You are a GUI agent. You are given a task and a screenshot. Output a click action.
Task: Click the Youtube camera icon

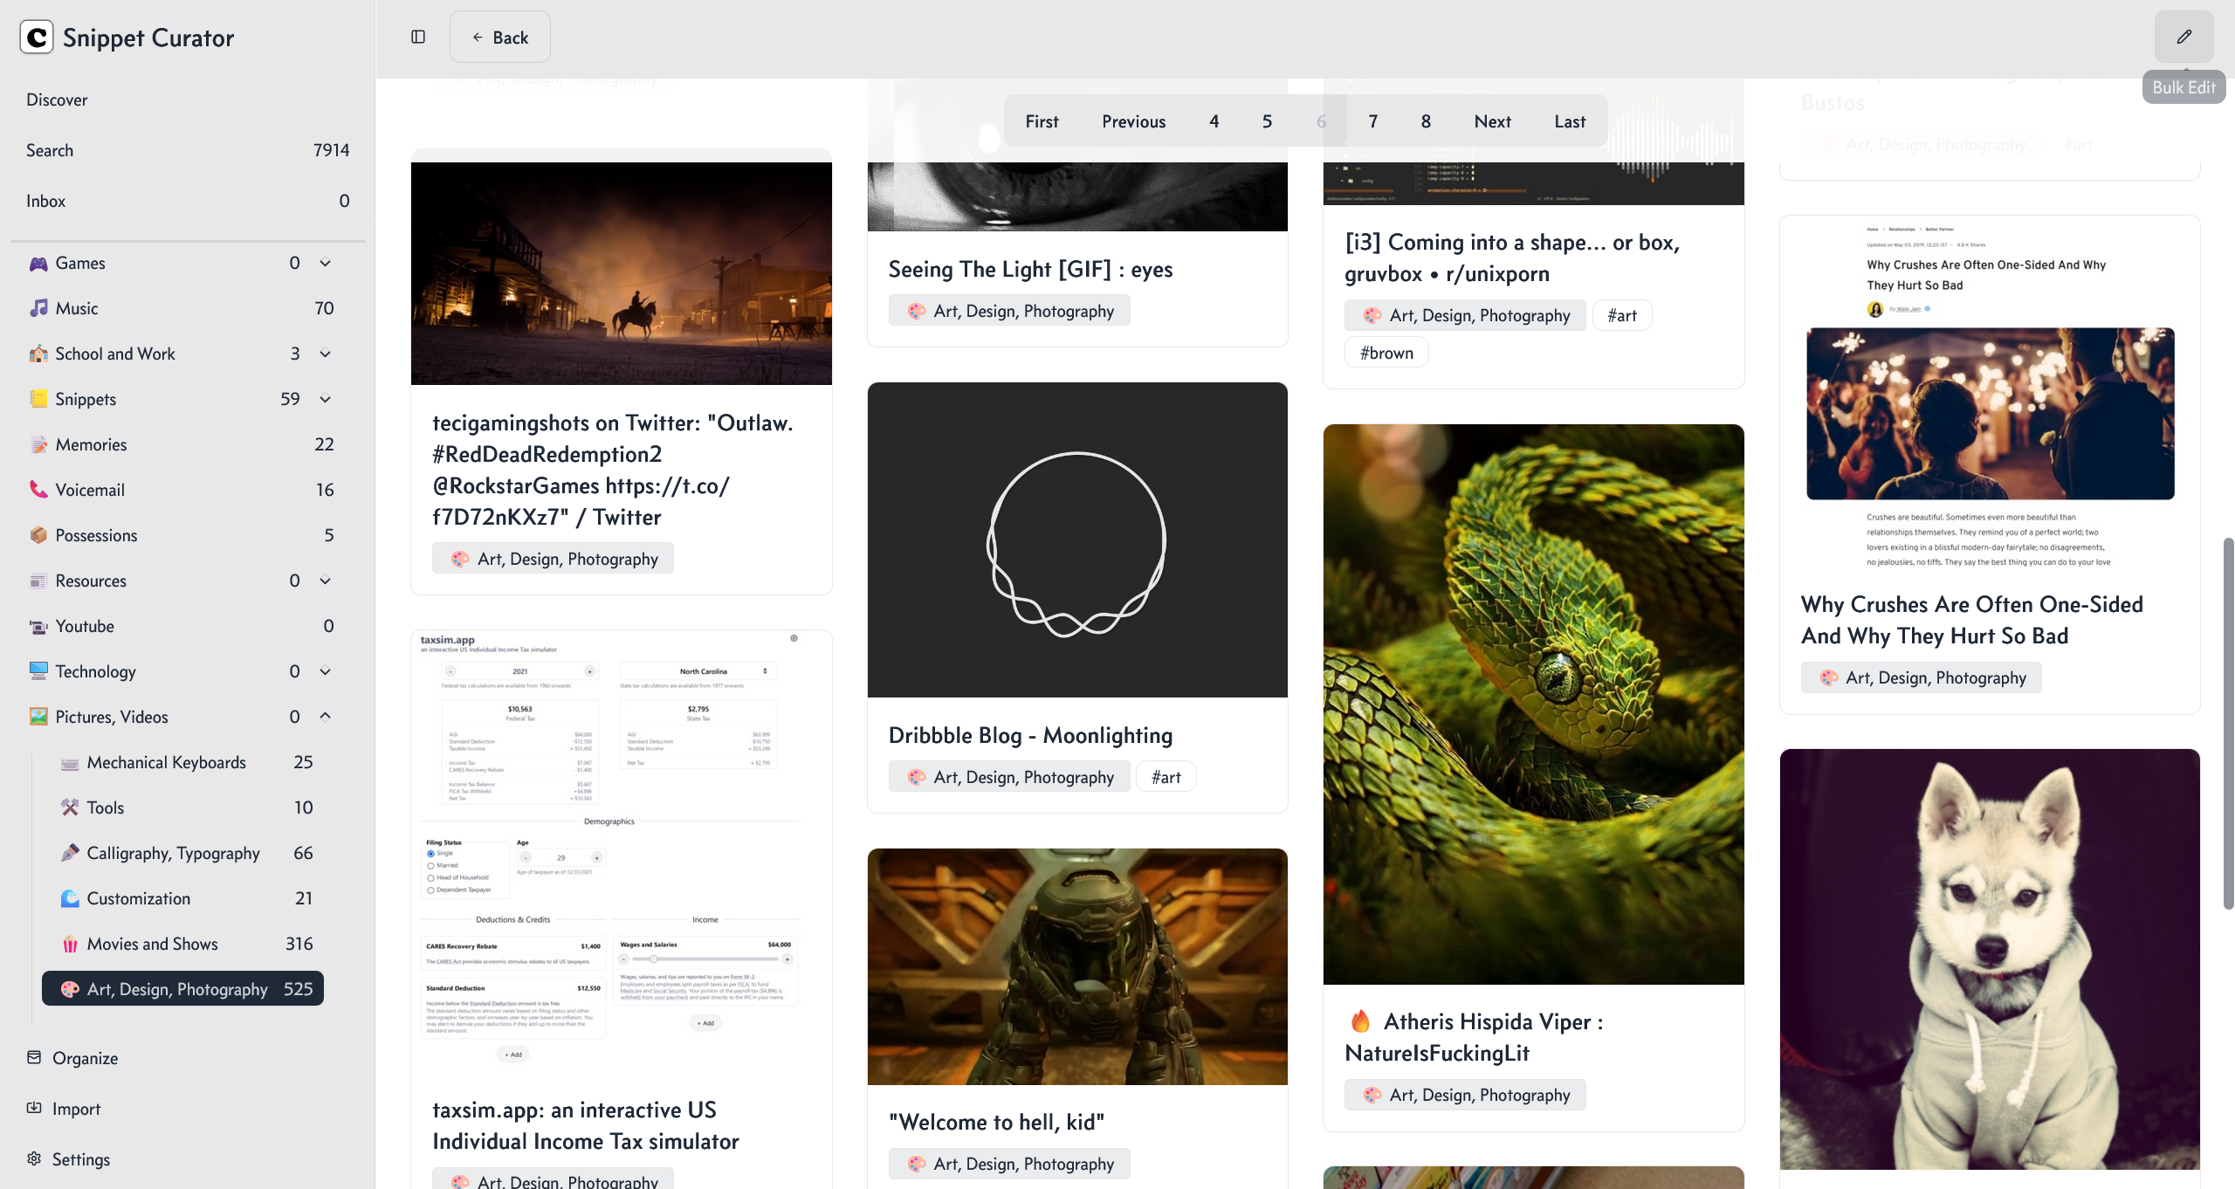click(38, 626)
